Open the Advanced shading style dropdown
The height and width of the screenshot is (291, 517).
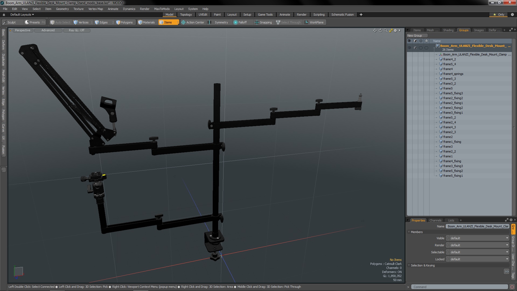point(48,30)
